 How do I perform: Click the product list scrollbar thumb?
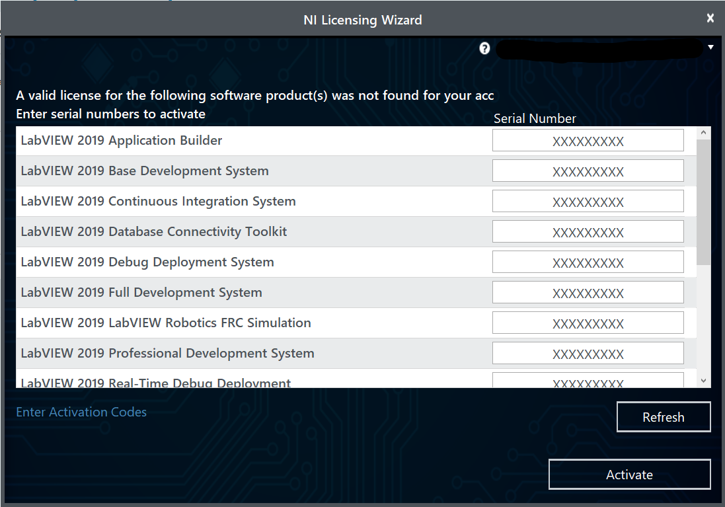pyautogui.click(x=703, y=202)
